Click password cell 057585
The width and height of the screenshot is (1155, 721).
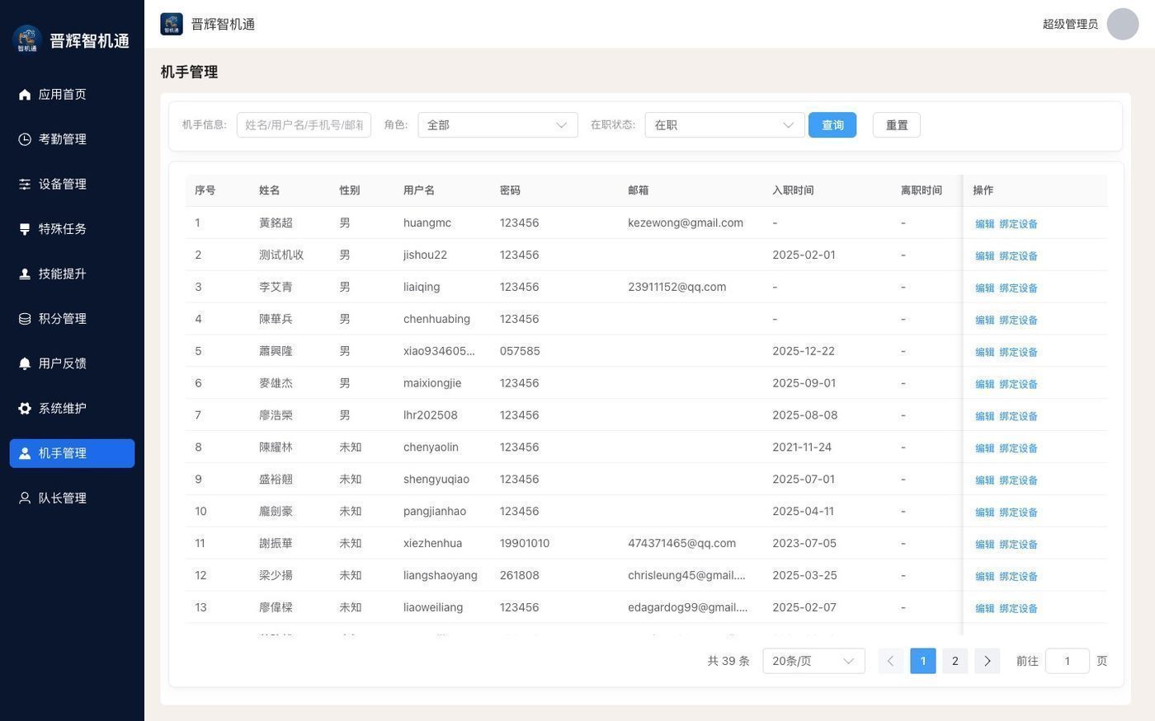tap(520, 352)
